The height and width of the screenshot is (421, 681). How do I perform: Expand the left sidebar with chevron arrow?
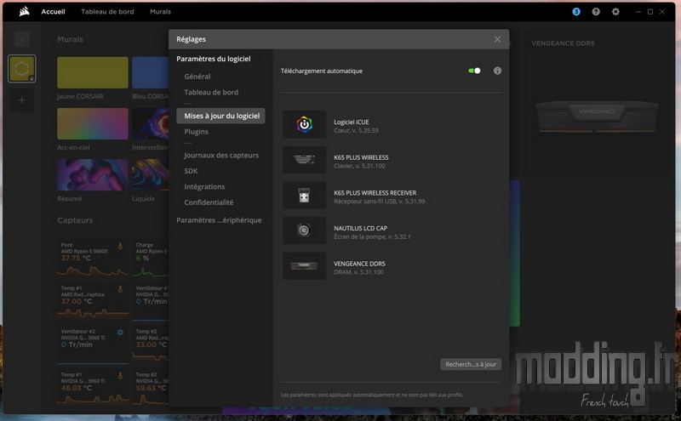coord(22,39)
